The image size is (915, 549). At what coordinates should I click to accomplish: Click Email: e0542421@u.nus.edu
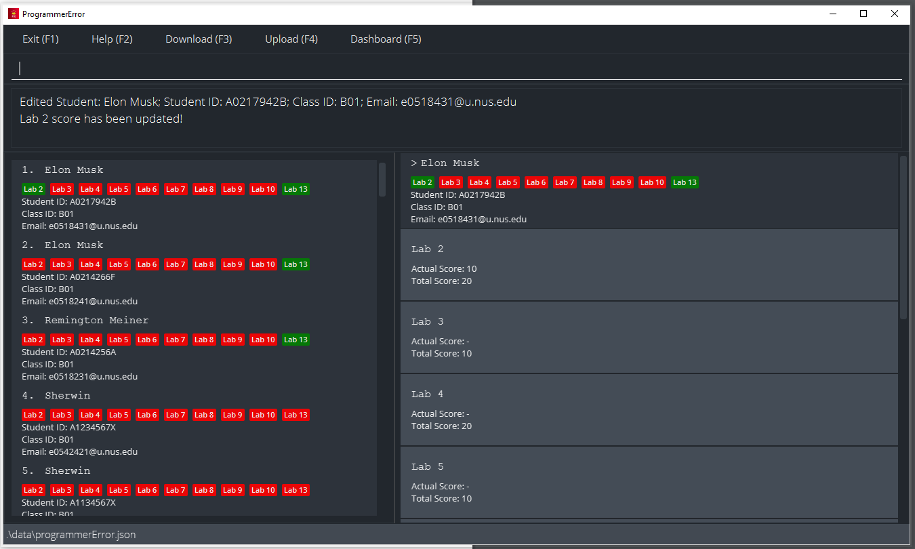[x=79, y=451]
